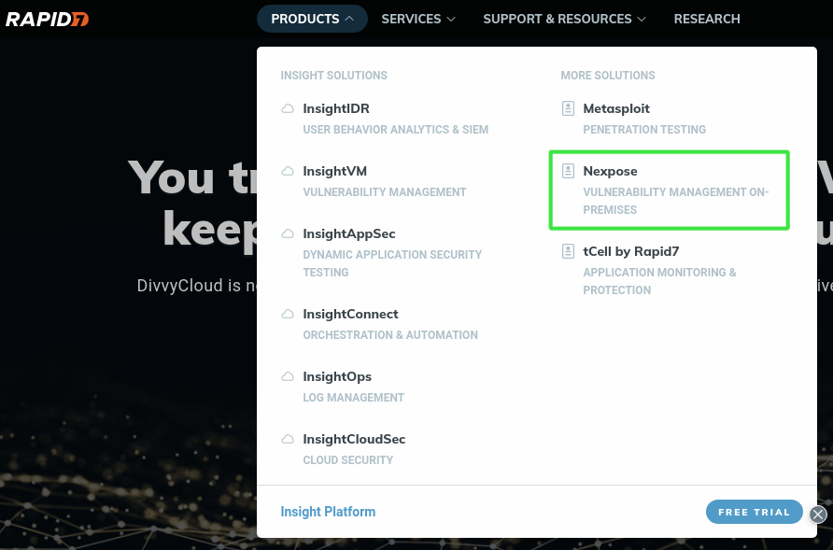Click the document icon beside tCell by Rapid7
Viewport: 833px width, 550px height.
pos(568,251)
